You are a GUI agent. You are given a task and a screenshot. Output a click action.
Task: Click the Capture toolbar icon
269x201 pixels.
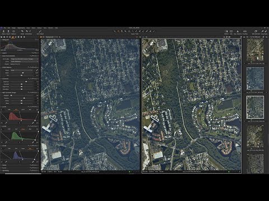[13, 31]
